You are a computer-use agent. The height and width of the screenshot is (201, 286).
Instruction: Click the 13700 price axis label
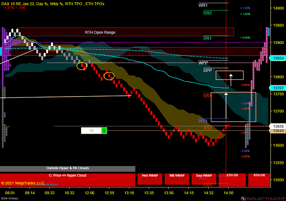[278, 111]
